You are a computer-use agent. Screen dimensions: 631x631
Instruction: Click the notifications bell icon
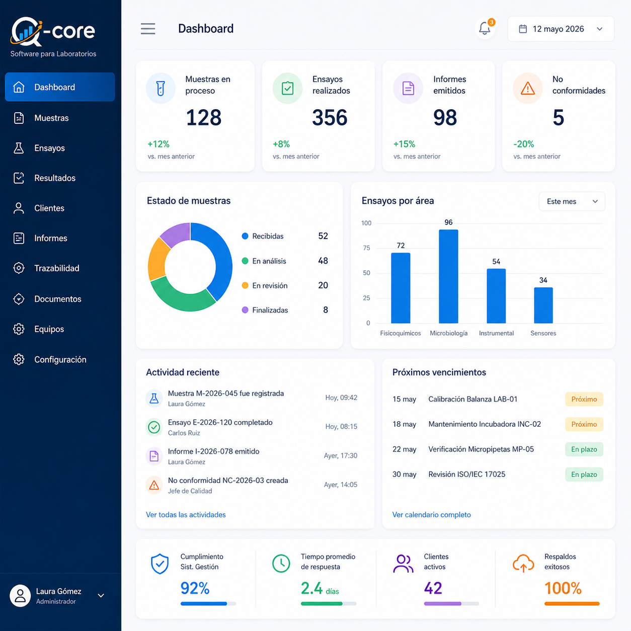(x=485, y=29)
